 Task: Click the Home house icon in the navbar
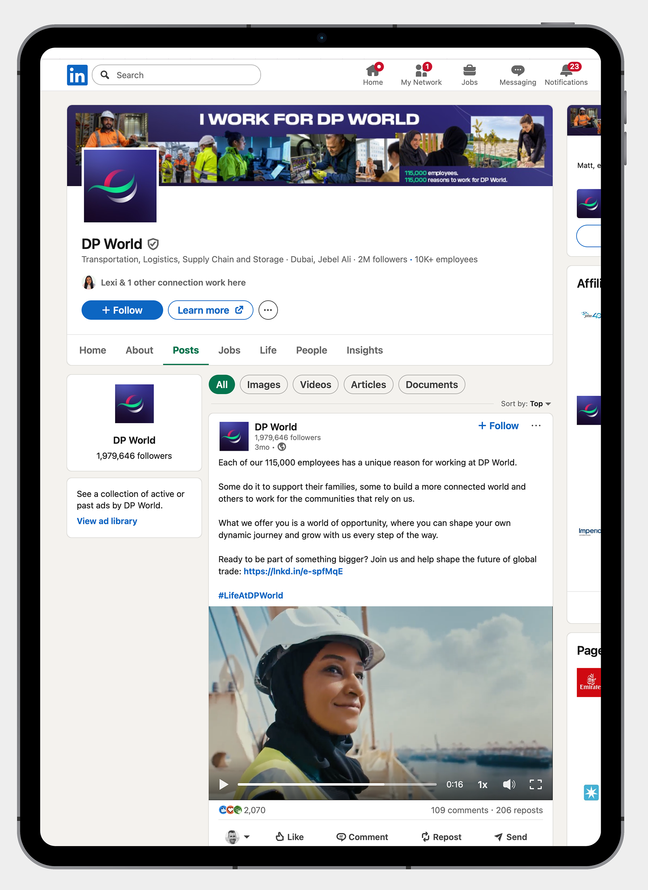click(x=373, y=71)
